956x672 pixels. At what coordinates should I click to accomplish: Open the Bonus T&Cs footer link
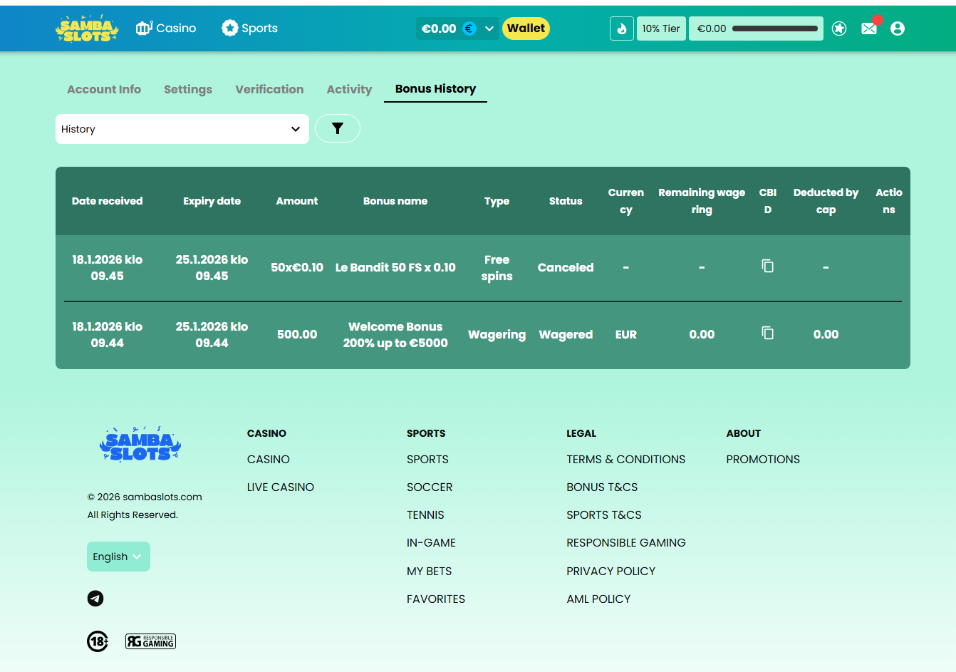point(602,487)
